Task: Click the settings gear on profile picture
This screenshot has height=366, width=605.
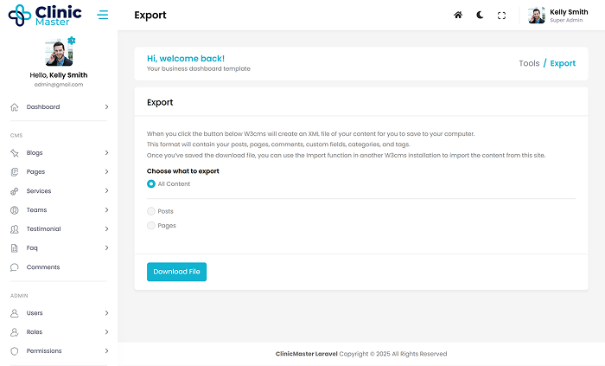Action: [x=72, y=41]
